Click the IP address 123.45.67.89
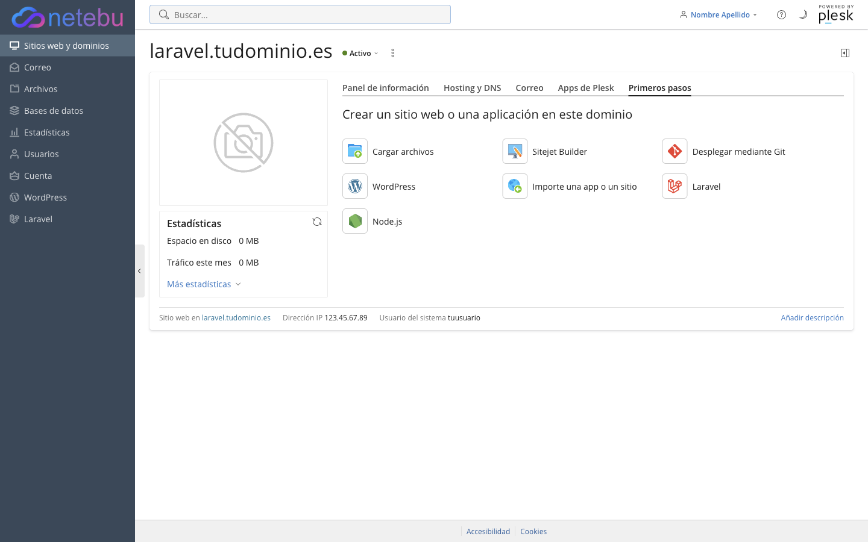 tap(346, 318)
